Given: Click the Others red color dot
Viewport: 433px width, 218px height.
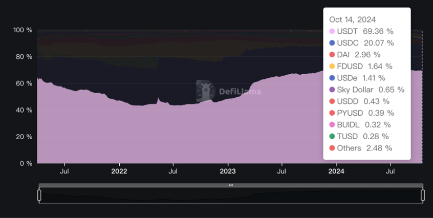Looking at the screenshot, I should coord(332,148).
